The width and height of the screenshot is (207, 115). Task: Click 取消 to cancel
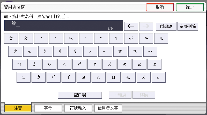point(160,7)
